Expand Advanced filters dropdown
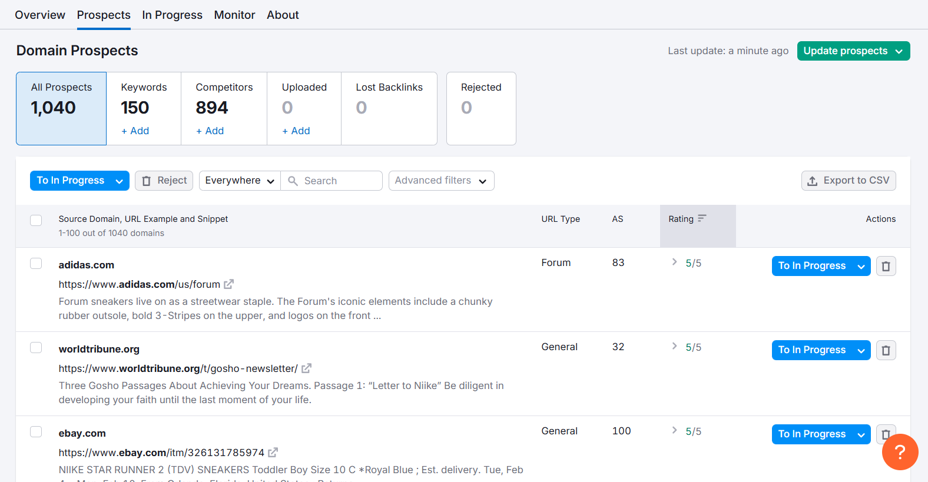Screen dimensions: 928x482 tap(441, 181)
